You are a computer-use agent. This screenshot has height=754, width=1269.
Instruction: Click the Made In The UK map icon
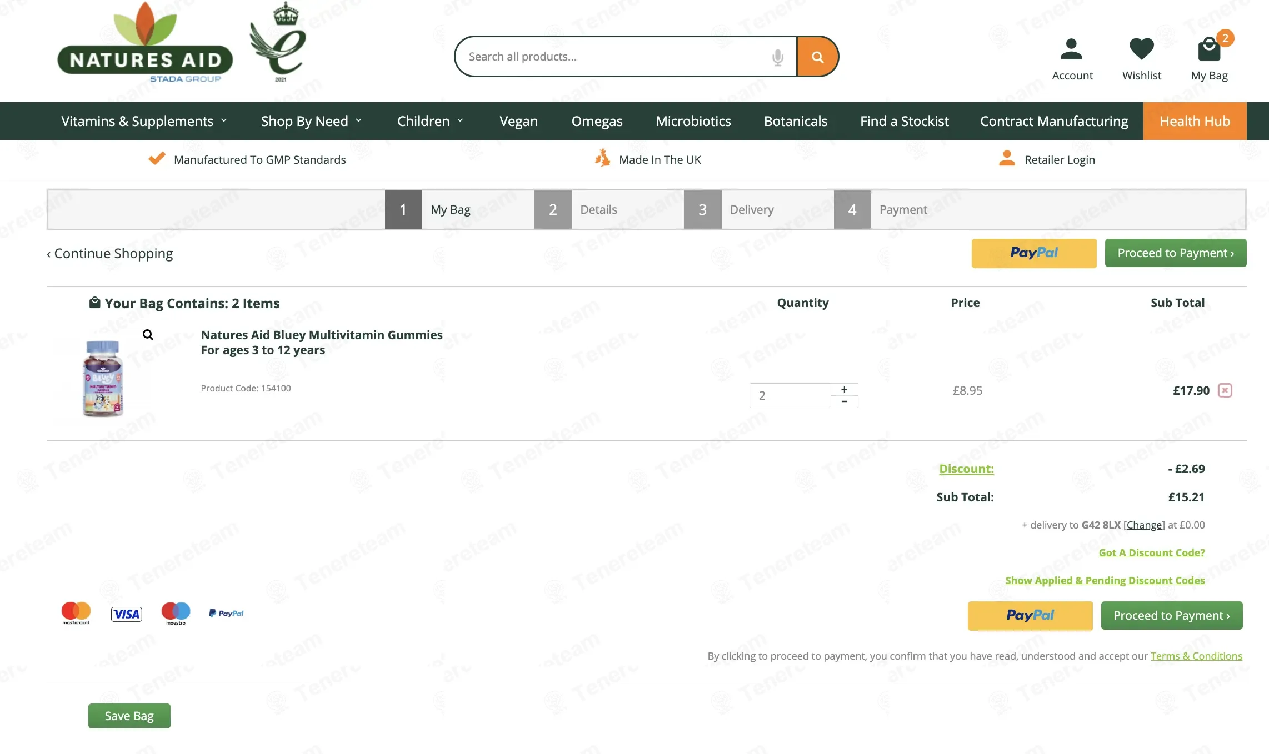point(602,158)
